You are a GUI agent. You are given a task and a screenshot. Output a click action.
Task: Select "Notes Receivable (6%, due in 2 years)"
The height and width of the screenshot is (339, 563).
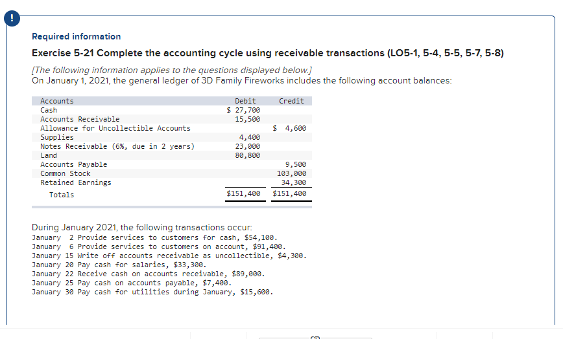click(117, 146)
